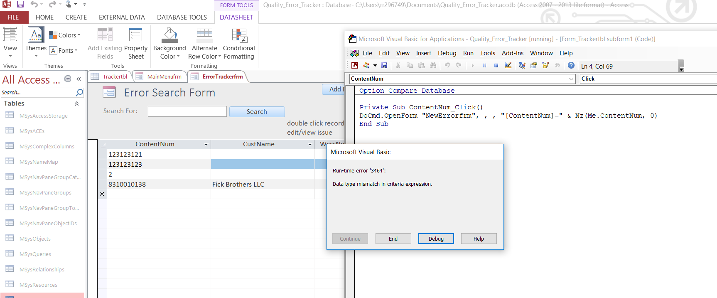Click the Touch/Mouse Mode hand icon
717x298 pixels.
pyautogui.click(x=69, y=5)
